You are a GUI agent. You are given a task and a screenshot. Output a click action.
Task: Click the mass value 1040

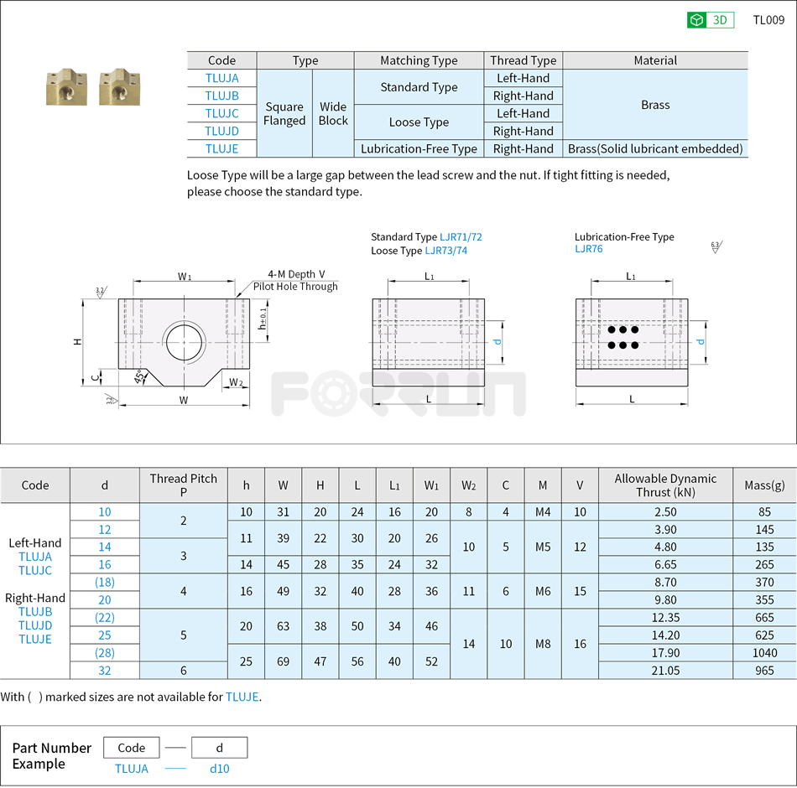click(x=764, y=653)
